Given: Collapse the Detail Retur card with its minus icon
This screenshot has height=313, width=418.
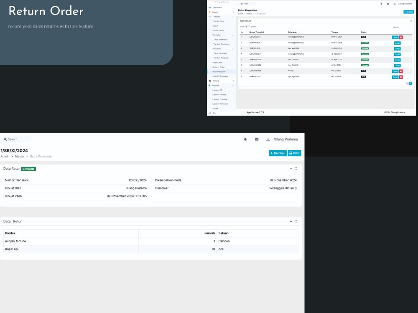Looking at the screenshot, I should pyautogui.click(x=291, y=222).
